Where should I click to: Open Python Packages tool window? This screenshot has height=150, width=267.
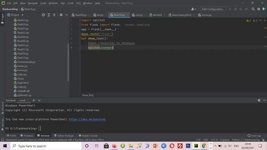(x=64, y=135)
